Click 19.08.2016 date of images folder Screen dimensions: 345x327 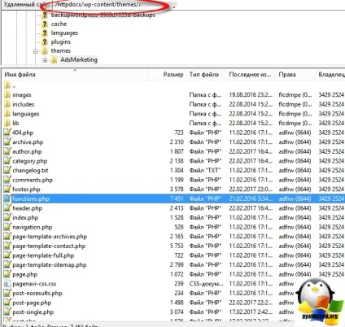point(251,95)
